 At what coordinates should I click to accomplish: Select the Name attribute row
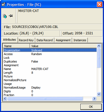tap(50, 69)
